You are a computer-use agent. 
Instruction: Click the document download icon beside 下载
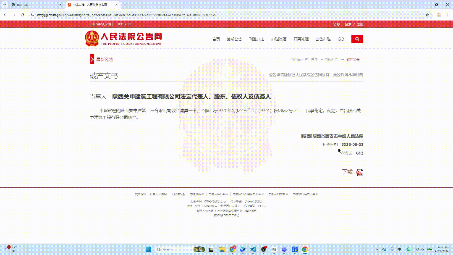360,172
